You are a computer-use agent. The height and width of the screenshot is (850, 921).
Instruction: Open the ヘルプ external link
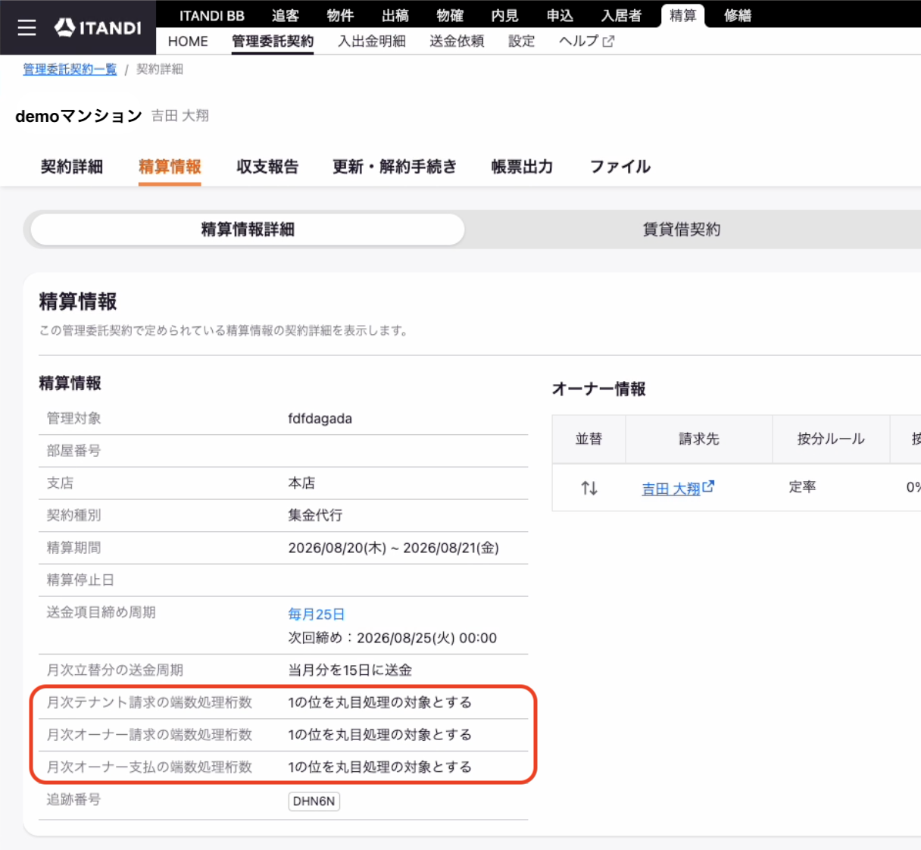tap(586, 41)
